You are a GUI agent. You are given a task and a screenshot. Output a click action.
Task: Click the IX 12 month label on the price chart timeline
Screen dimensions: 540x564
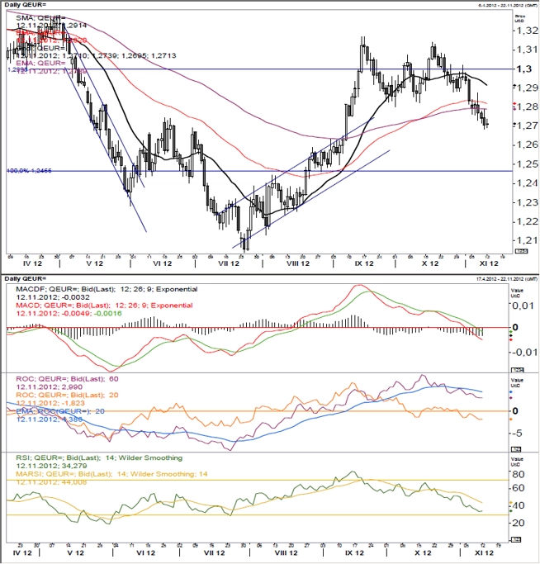tap(364, 263)
